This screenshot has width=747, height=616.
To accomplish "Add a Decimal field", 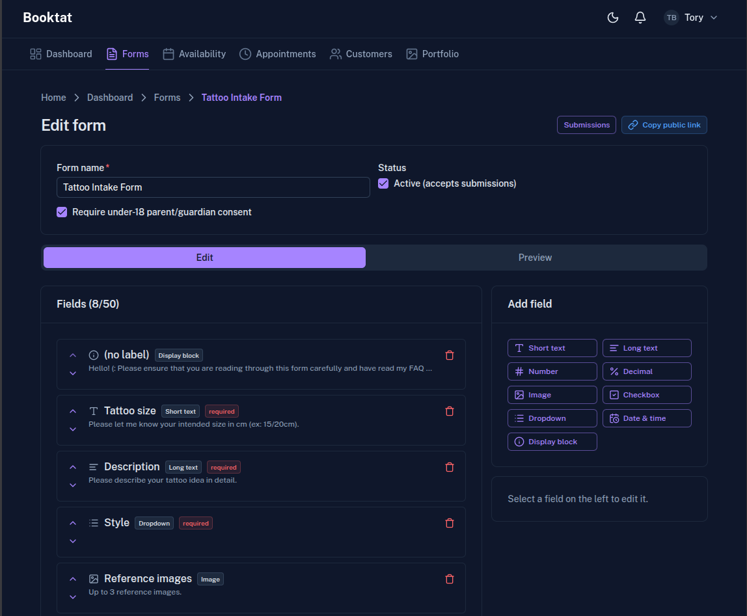I will (x=647, y=371).
